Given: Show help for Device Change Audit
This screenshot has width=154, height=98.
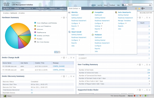Looking at the screenshot, I should pos(66,58).
